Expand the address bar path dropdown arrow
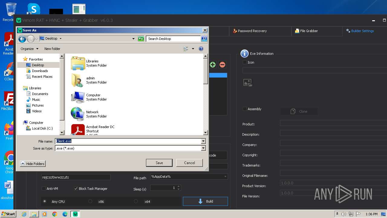This screenshot has width=387, height=218. point(133,39)
